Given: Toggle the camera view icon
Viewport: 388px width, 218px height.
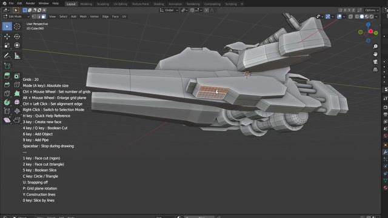Looking at the screenshot, I should point(375,62).
